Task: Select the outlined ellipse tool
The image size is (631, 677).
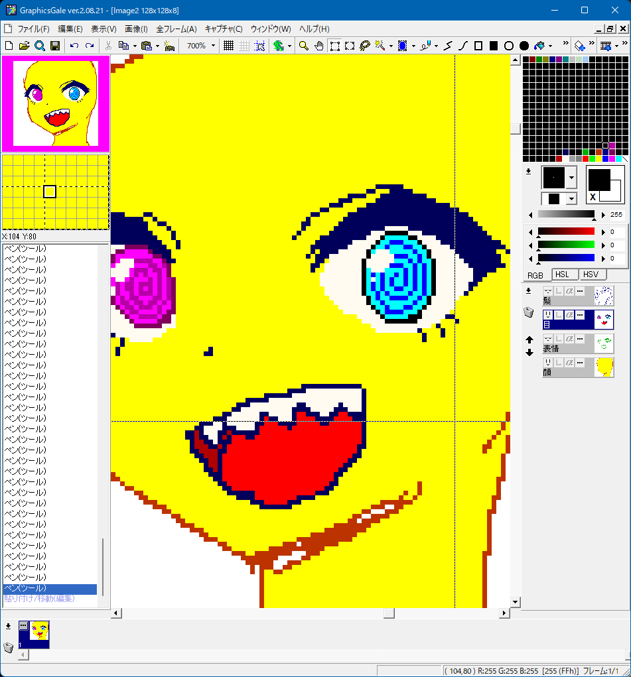Action: pos(509,46)
